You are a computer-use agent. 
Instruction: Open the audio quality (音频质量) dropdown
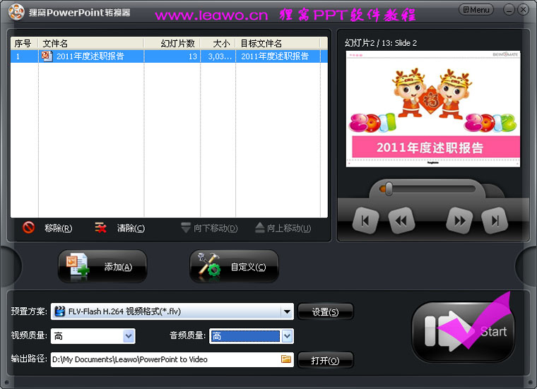click(x=288, y=336)
